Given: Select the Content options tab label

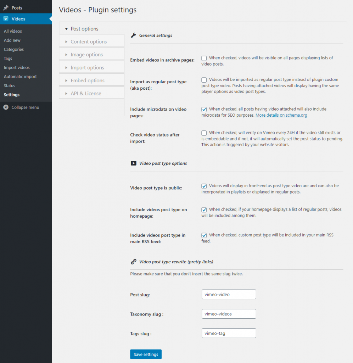Looking at the screenshot, I should [x=89, y=42].
